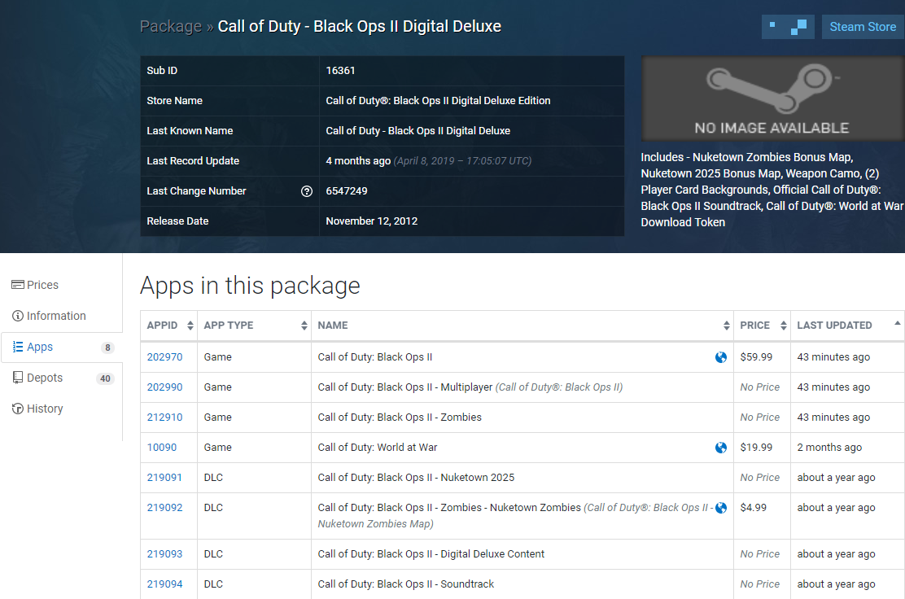Sort table by APP TYPE column
Image resolution: width=905 pixels, height=599 pixels.
click(254, 326)
